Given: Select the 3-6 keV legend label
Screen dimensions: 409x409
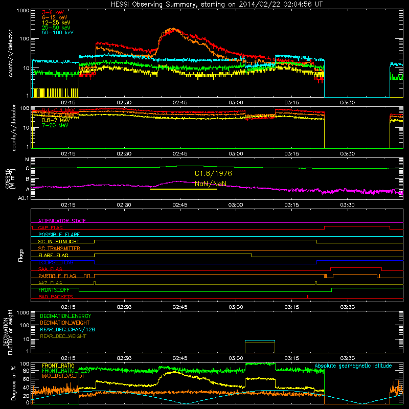Looking at the screenshot, I should pyautogui.click(x=53, y=12).
